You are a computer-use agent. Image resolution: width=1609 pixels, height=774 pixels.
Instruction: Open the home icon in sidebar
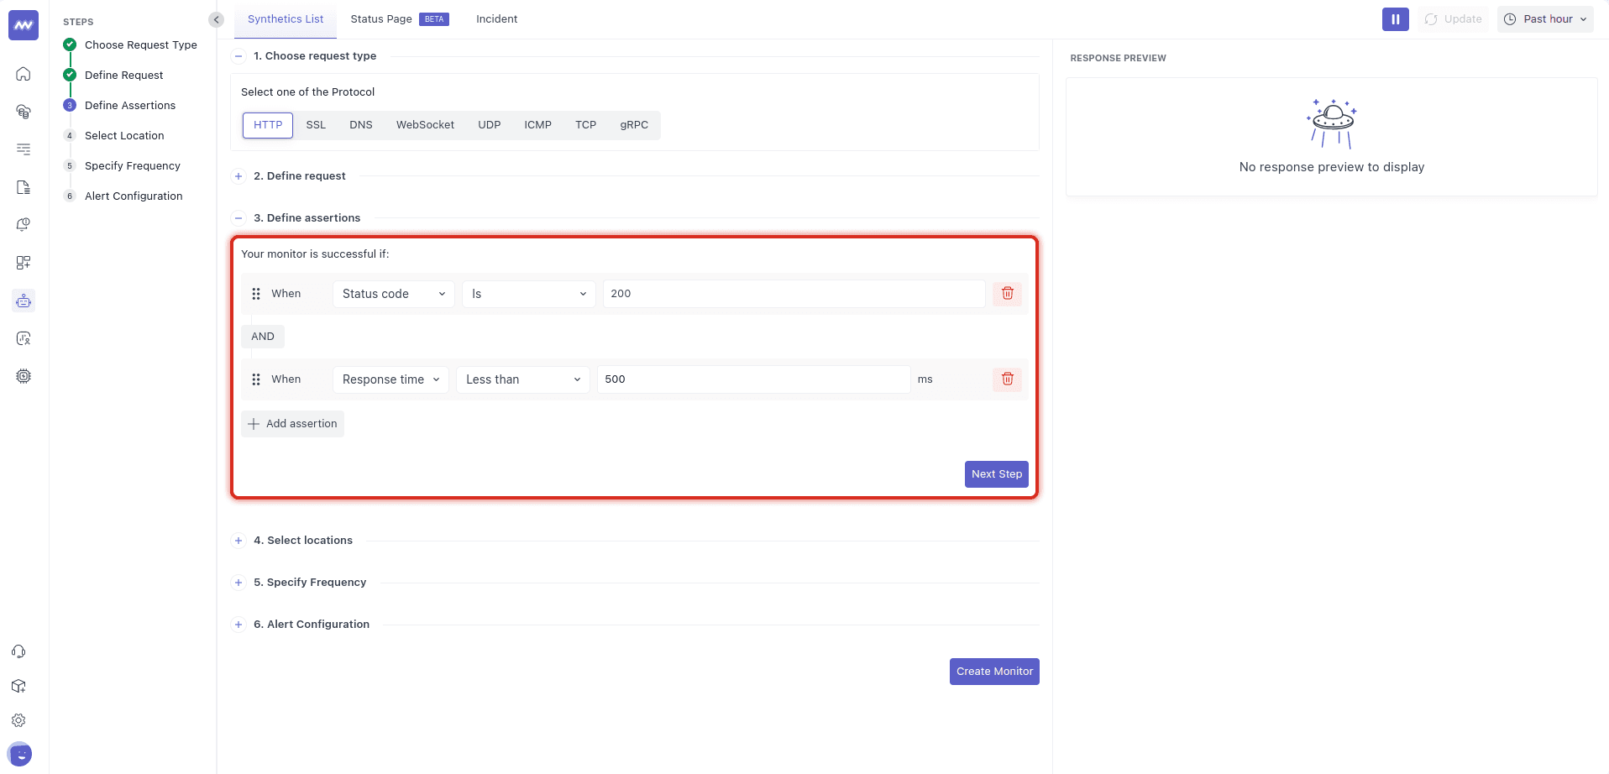(x=24, y=74)
